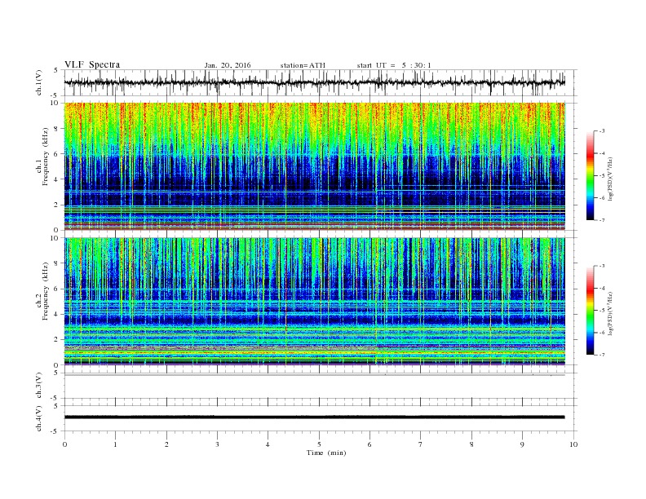Click inside the ch.2 spectrogram panel
The image size is (646, 499).
[x=315, y=301]
